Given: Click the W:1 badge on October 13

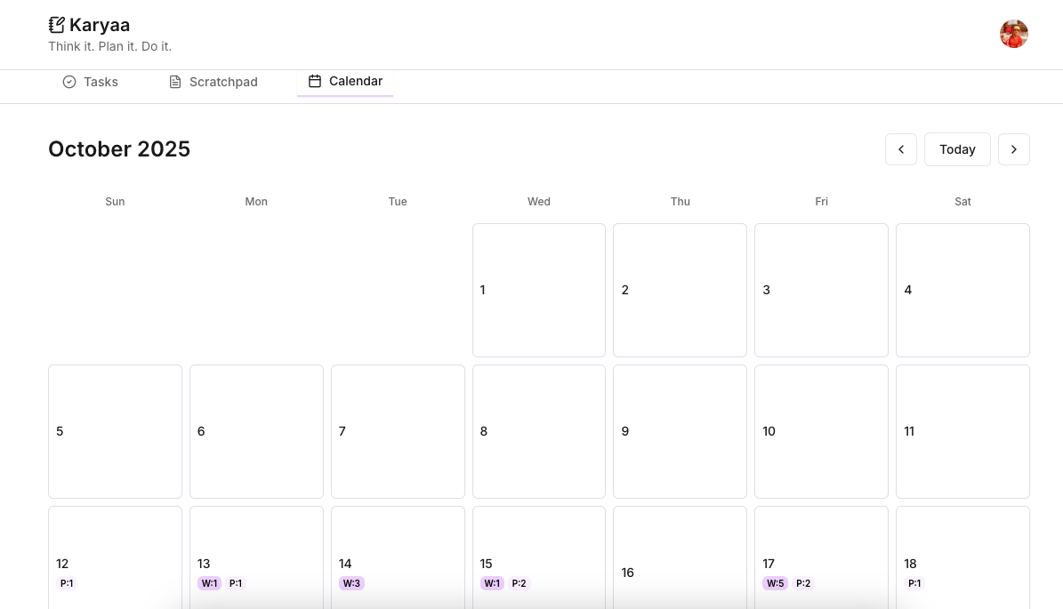Looking at the screenshot, I should click(x=209, y=583).
